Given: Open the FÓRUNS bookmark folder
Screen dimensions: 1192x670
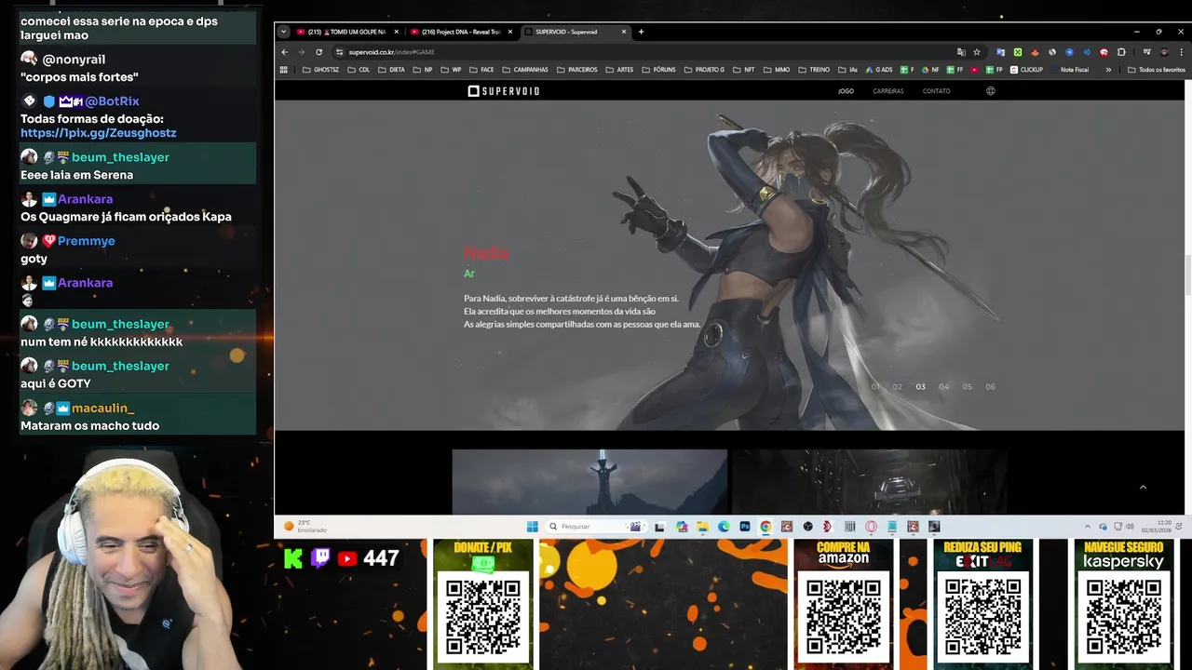Looking at the screenshot, I should point(659,70).
